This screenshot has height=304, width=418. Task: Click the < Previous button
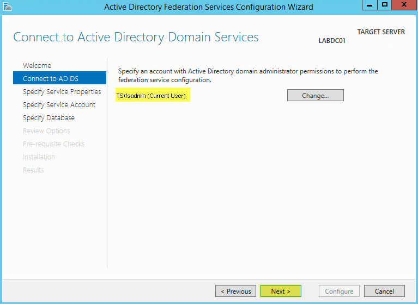coord(235,291)
